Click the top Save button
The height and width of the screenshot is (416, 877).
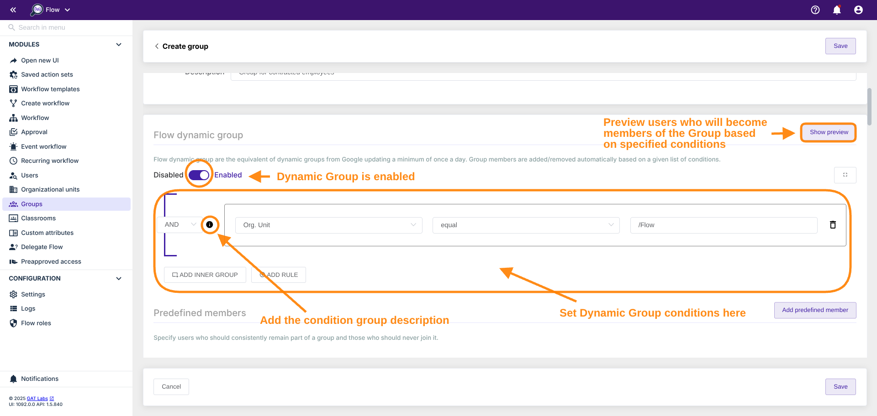click(840, 46)
